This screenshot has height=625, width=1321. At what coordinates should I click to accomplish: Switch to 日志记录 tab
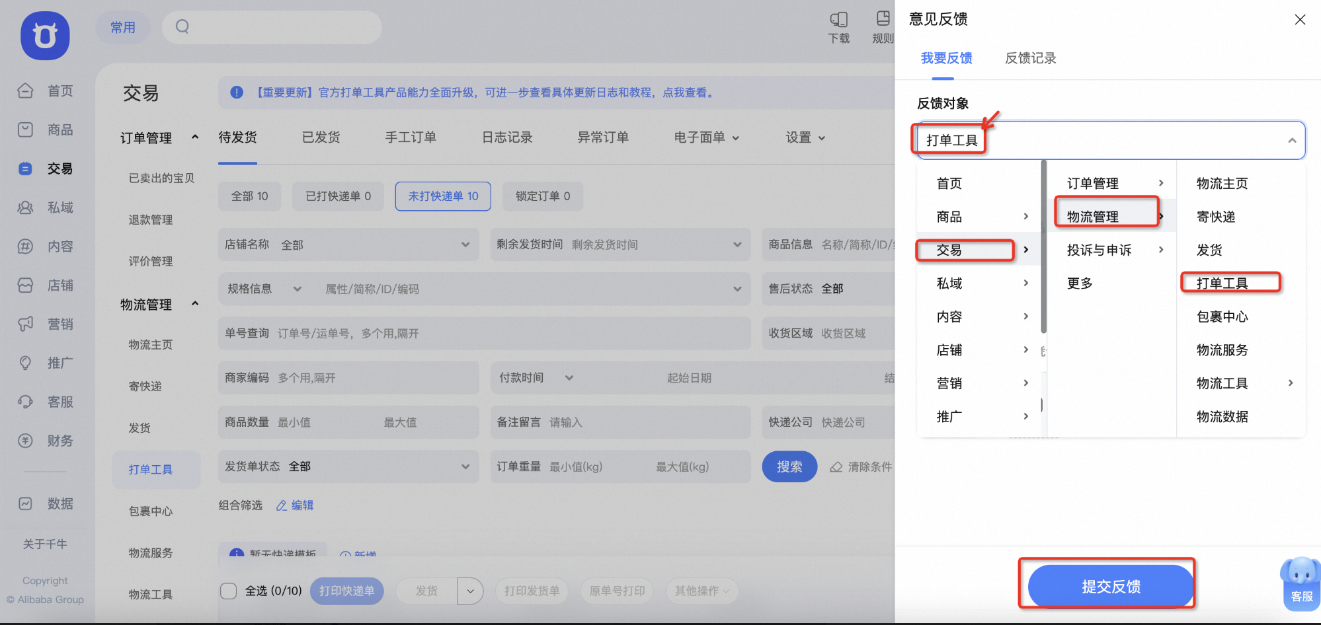click(x=507, y=137)
